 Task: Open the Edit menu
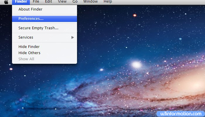tap(49, 2)
